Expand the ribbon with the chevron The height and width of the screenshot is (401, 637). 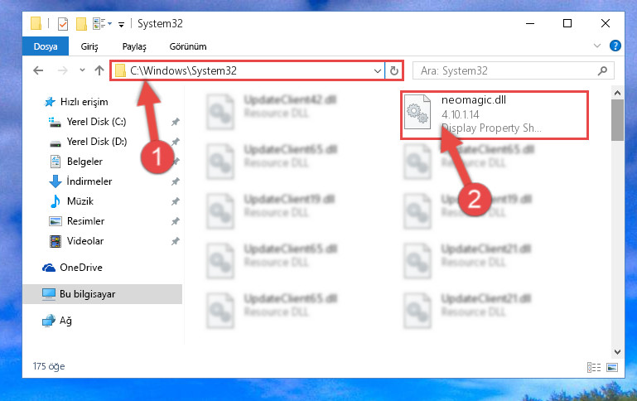pyautogui.click(x=596, y=46)
